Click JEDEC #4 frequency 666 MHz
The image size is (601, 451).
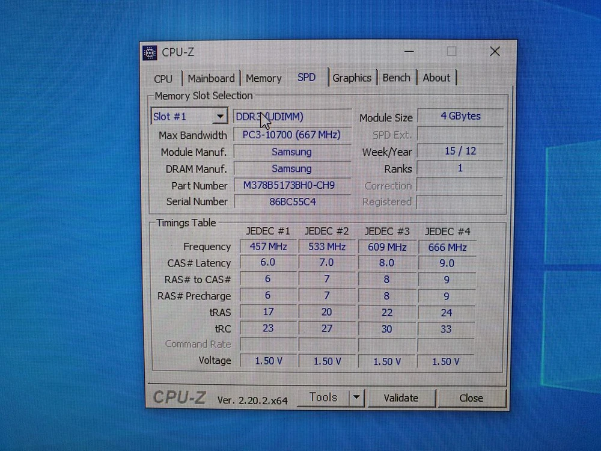click(447, 247)
